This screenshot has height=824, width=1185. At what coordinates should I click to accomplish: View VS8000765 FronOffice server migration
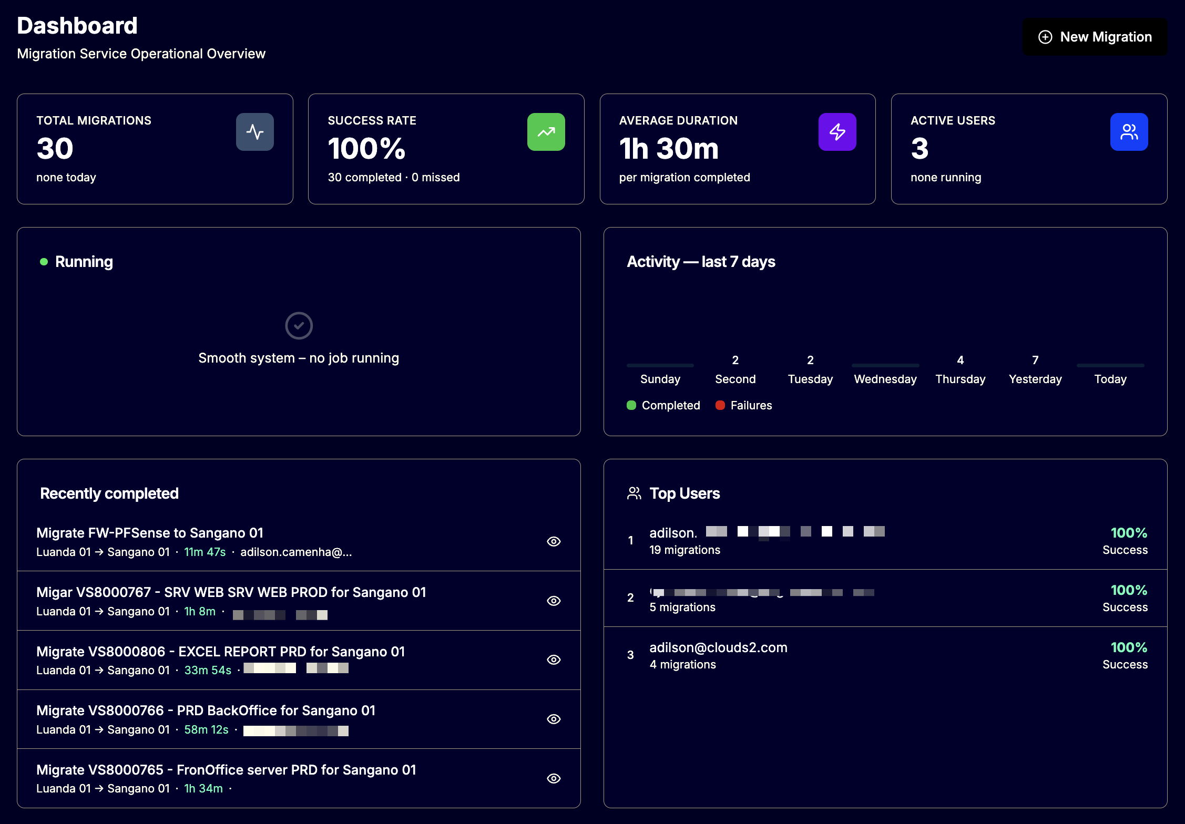coord(554,778)
